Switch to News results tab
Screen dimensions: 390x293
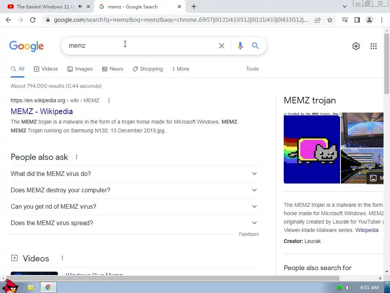point(112,69)
